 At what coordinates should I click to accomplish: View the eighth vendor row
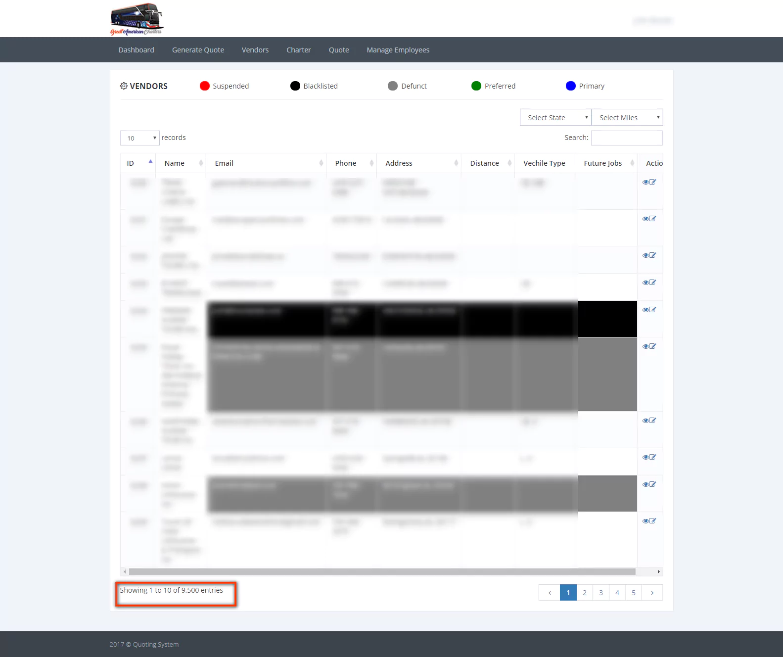645,457
